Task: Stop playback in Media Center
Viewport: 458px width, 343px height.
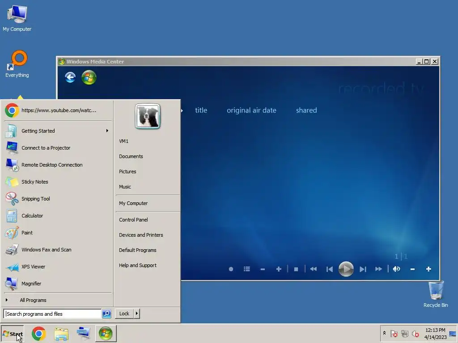Action: tap(296, 269)
